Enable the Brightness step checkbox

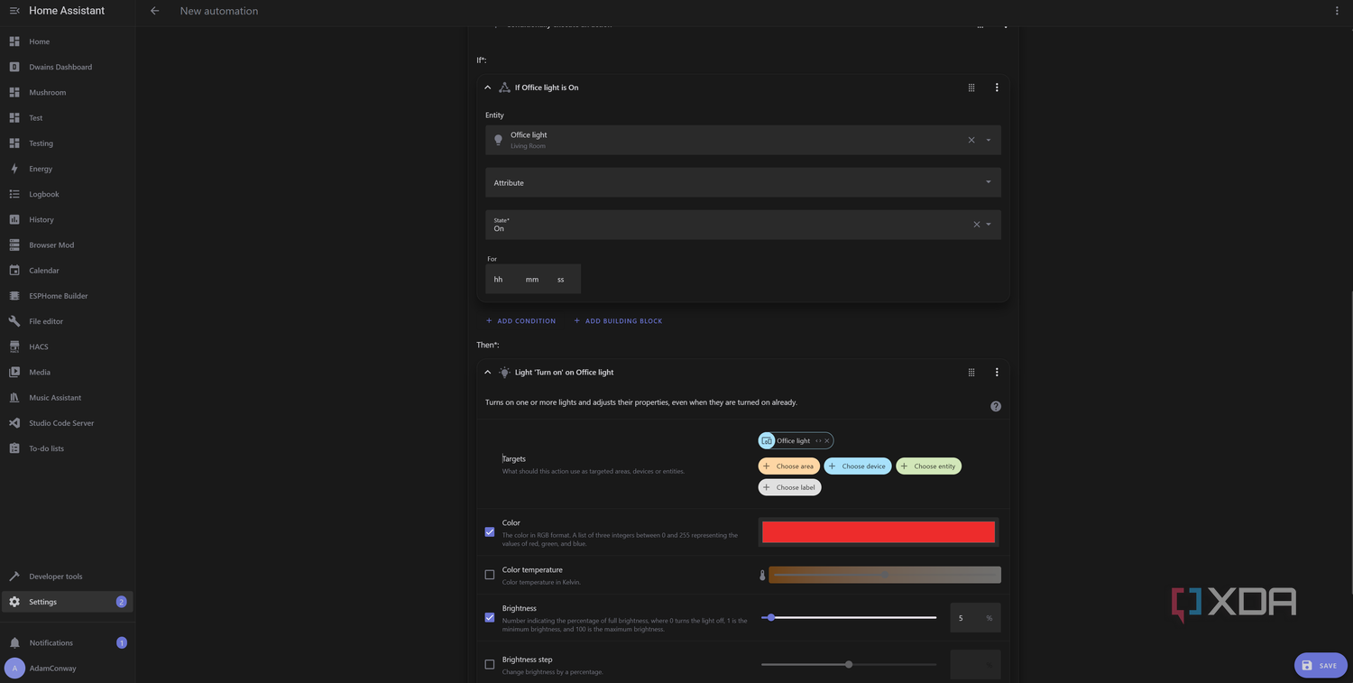[x=490, y=665]
